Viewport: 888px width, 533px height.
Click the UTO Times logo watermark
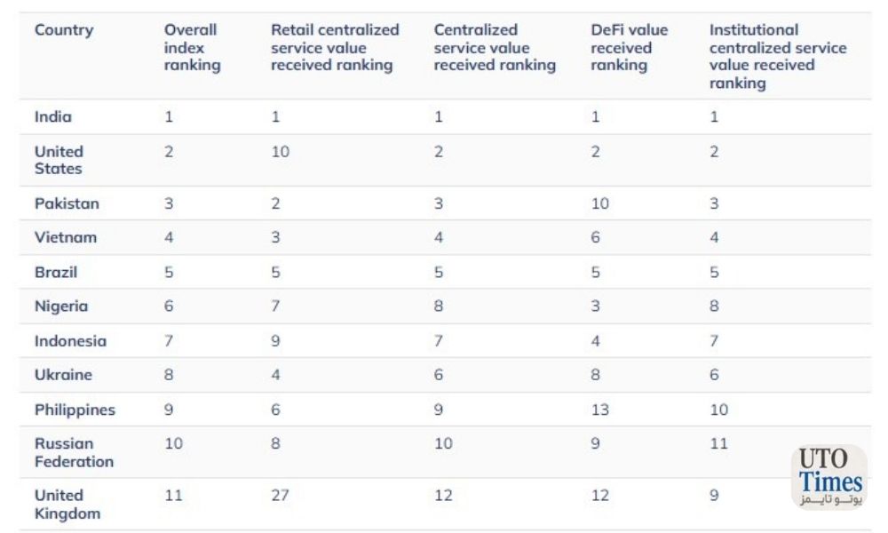pos(829,477)
